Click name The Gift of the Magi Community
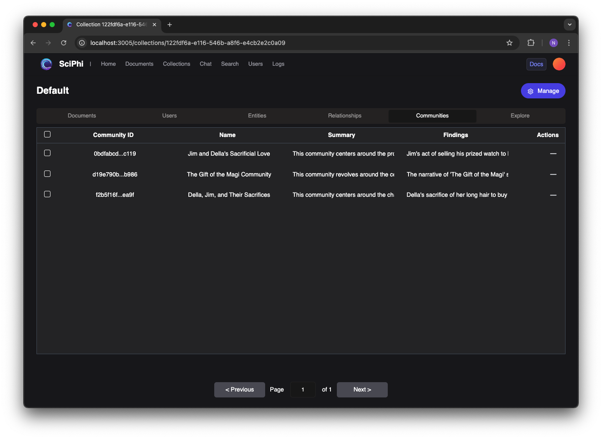 (229, 174)
